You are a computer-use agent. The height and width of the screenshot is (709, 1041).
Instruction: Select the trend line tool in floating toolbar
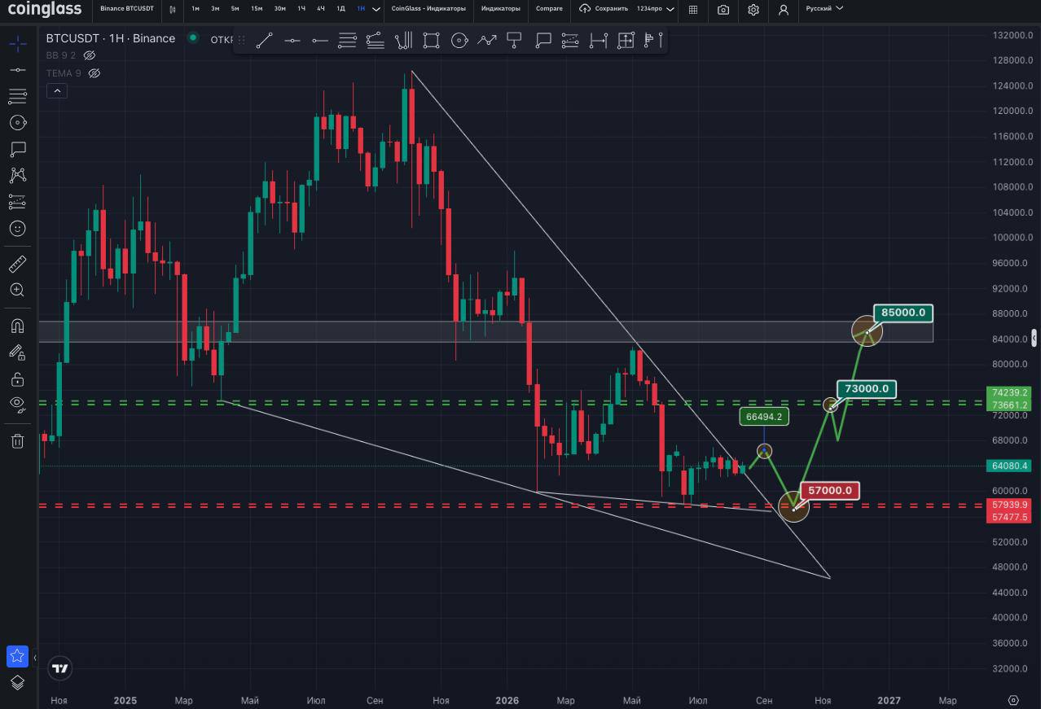(x=264, y=41)
